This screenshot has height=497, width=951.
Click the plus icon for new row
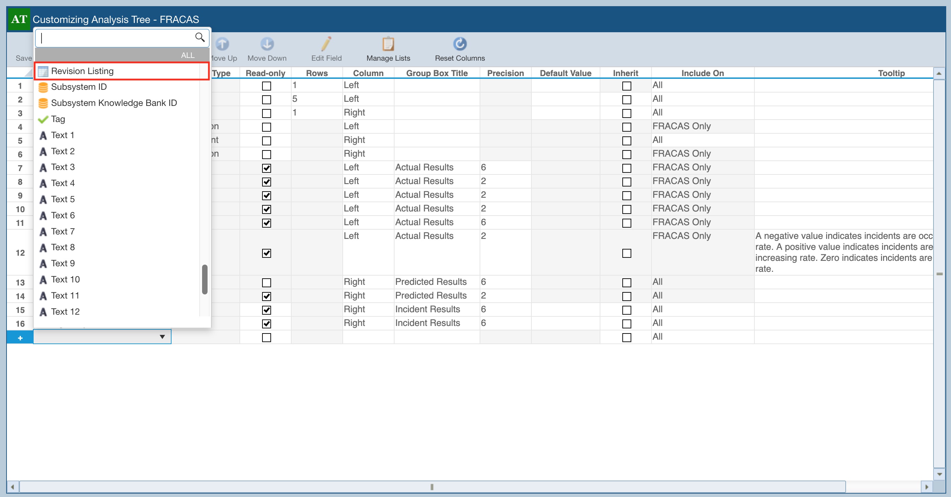(x=20, y=338)
